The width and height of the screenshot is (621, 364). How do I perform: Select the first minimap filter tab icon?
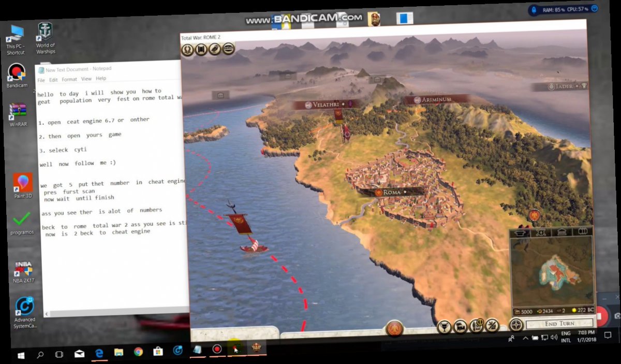[x=521, y=233]
